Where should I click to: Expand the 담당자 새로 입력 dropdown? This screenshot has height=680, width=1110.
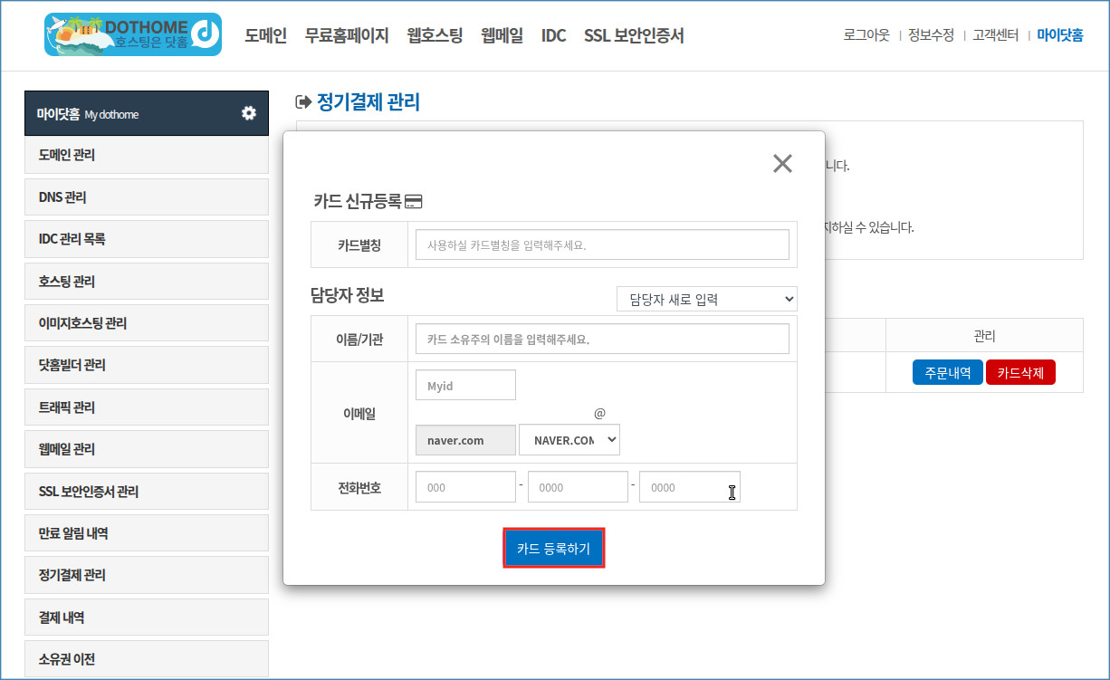pos(706,299)
